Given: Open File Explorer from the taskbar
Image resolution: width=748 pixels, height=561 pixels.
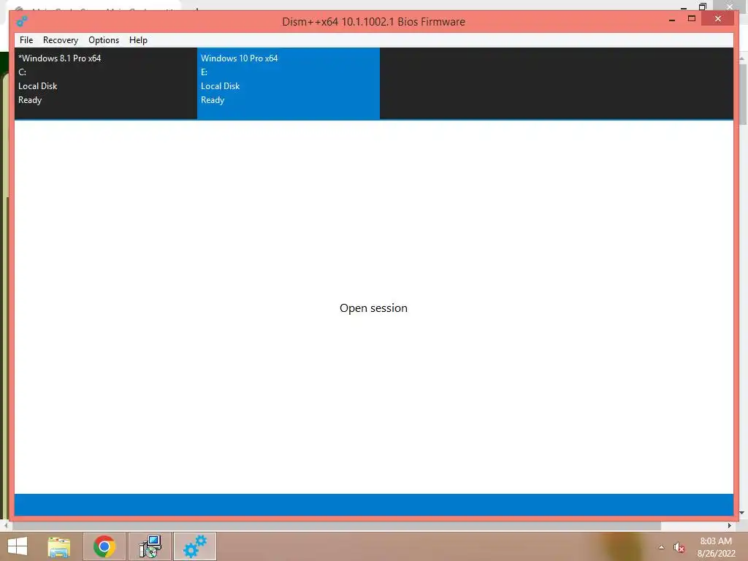Looking at the screenshot, I should pyautogui.click(x=59, y=546).
